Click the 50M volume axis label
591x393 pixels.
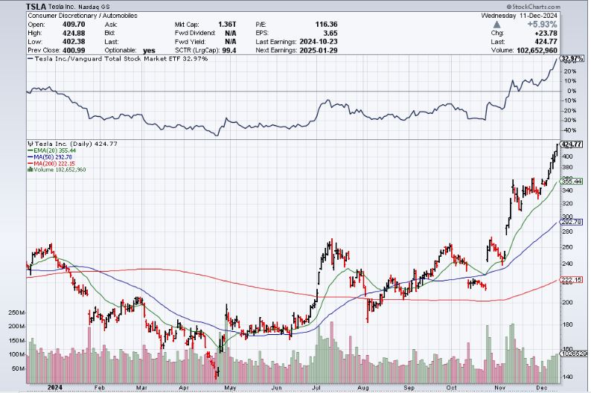click(x=19, y=368)
